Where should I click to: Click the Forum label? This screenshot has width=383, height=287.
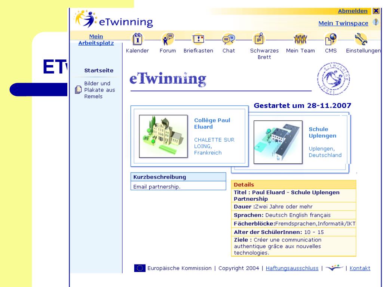click(168, 50)
